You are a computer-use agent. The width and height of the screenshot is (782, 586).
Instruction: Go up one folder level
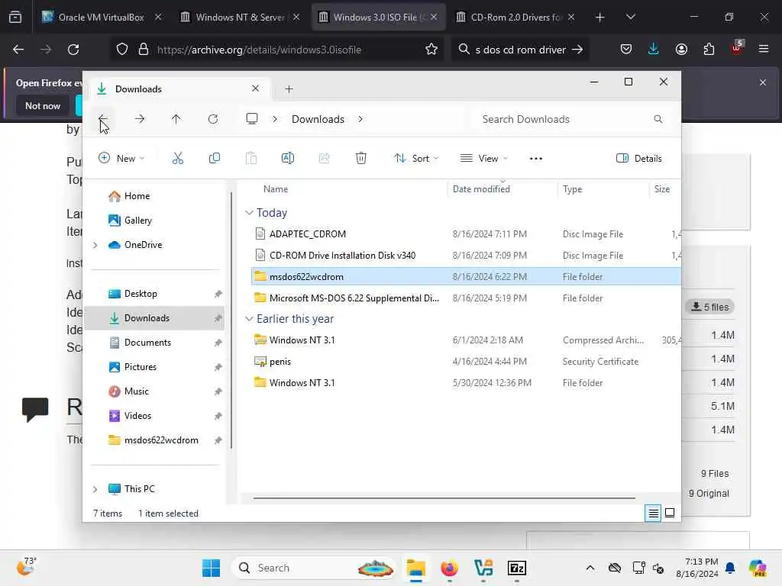coord(176,119)
